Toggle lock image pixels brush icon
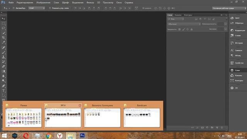The image size is (247, 139). click(184, 29)
